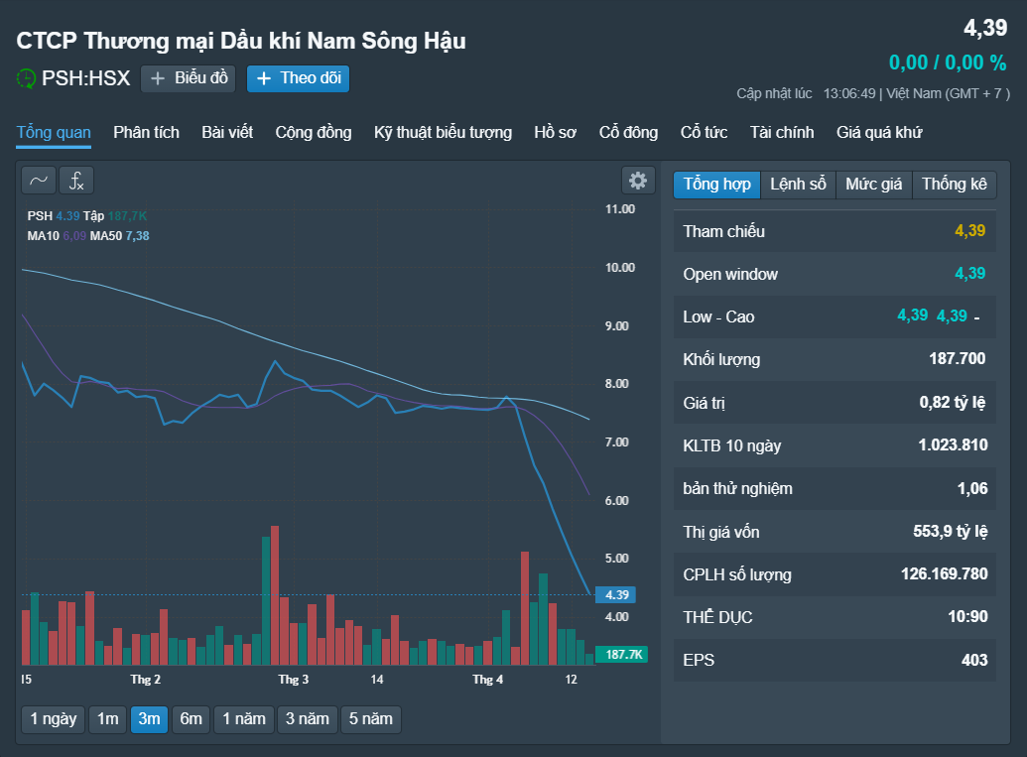
Task: Open the Cổ đông tab
Action: (628, 132)
